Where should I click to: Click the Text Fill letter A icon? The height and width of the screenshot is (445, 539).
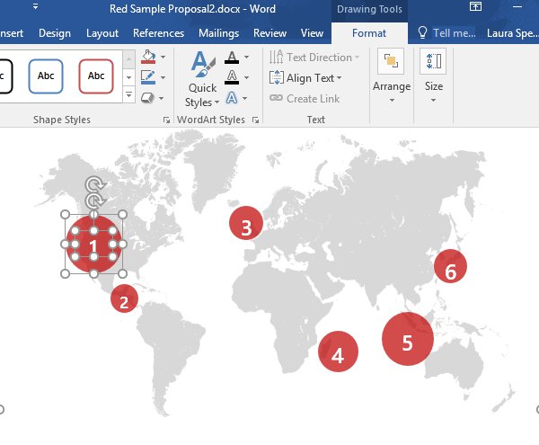click(x=232, y=58)
